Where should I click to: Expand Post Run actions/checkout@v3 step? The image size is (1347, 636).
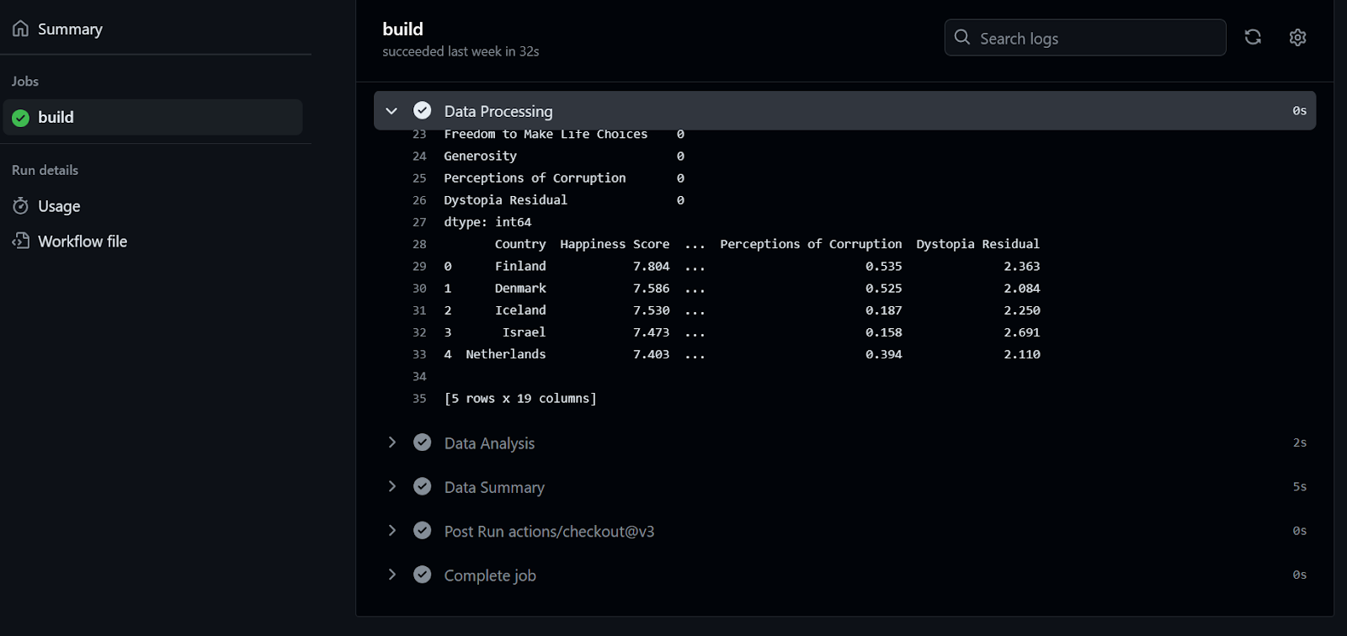pos(391,531)
